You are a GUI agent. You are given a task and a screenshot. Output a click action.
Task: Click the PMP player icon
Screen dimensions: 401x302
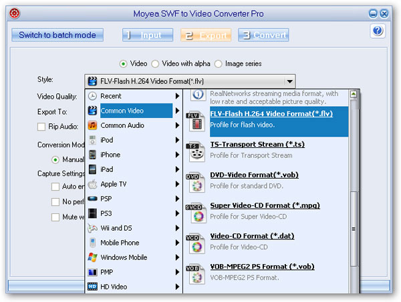pos(92,272)
